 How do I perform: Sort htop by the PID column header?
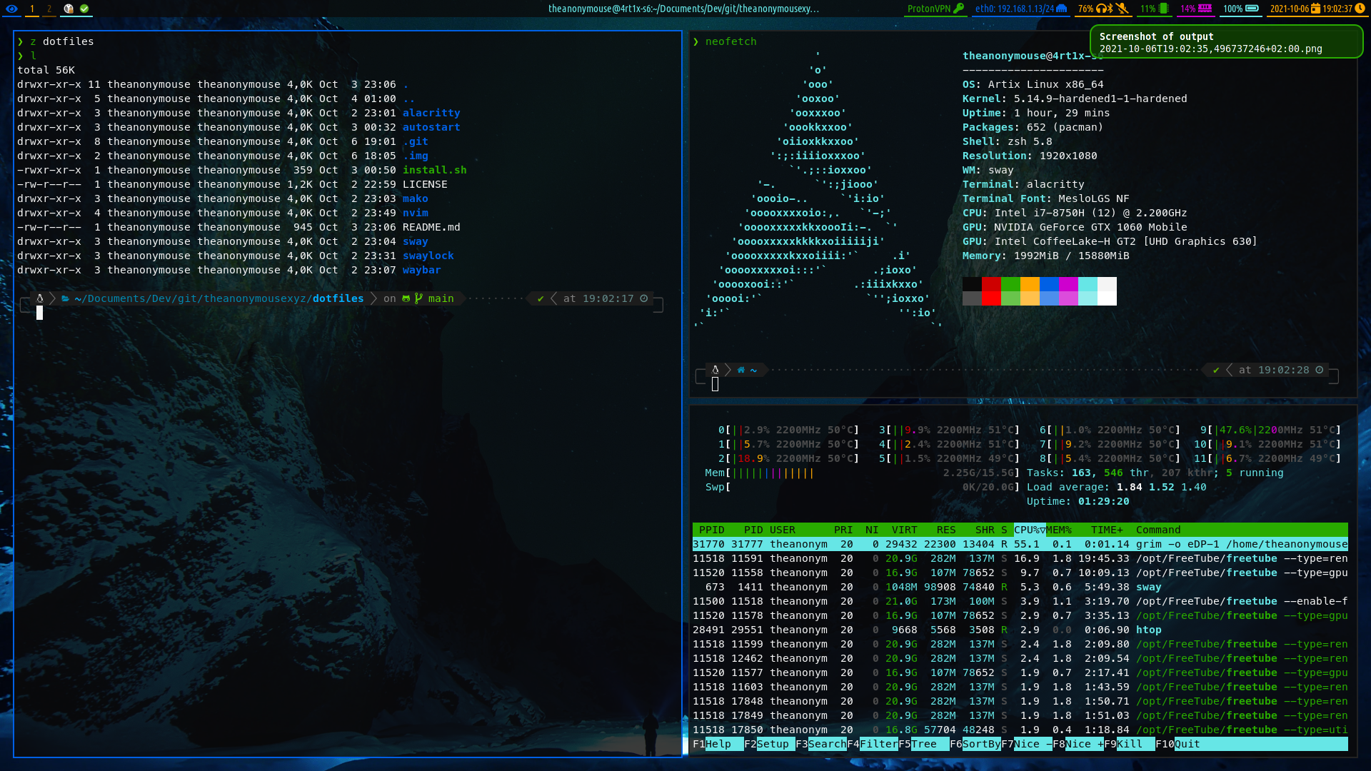tap(753, 530)
